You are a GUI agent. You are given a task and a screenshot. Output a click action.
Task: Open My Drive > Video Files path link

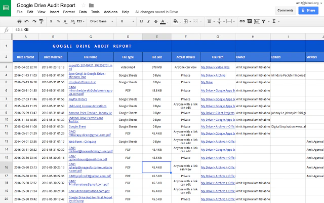tap(215, 67)
